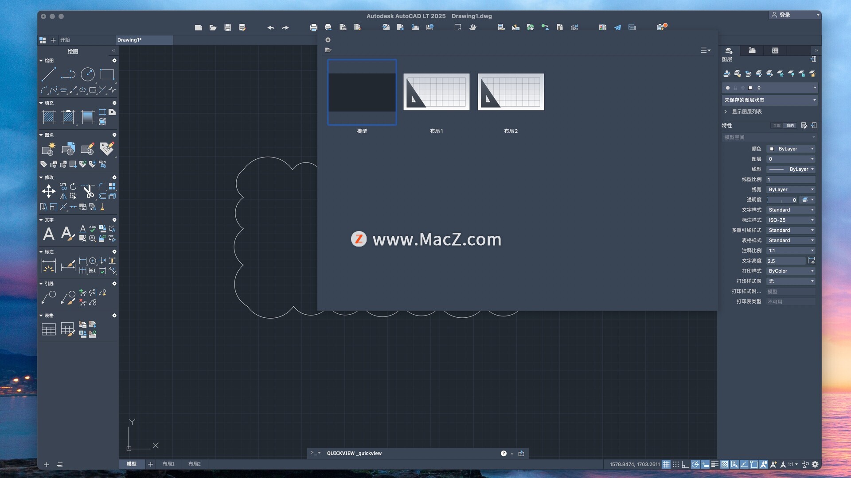Open the Color ByLayer dropdown
Image resolution: width=851 pixels, height=478 pixels.
click(x=791, y=149)
